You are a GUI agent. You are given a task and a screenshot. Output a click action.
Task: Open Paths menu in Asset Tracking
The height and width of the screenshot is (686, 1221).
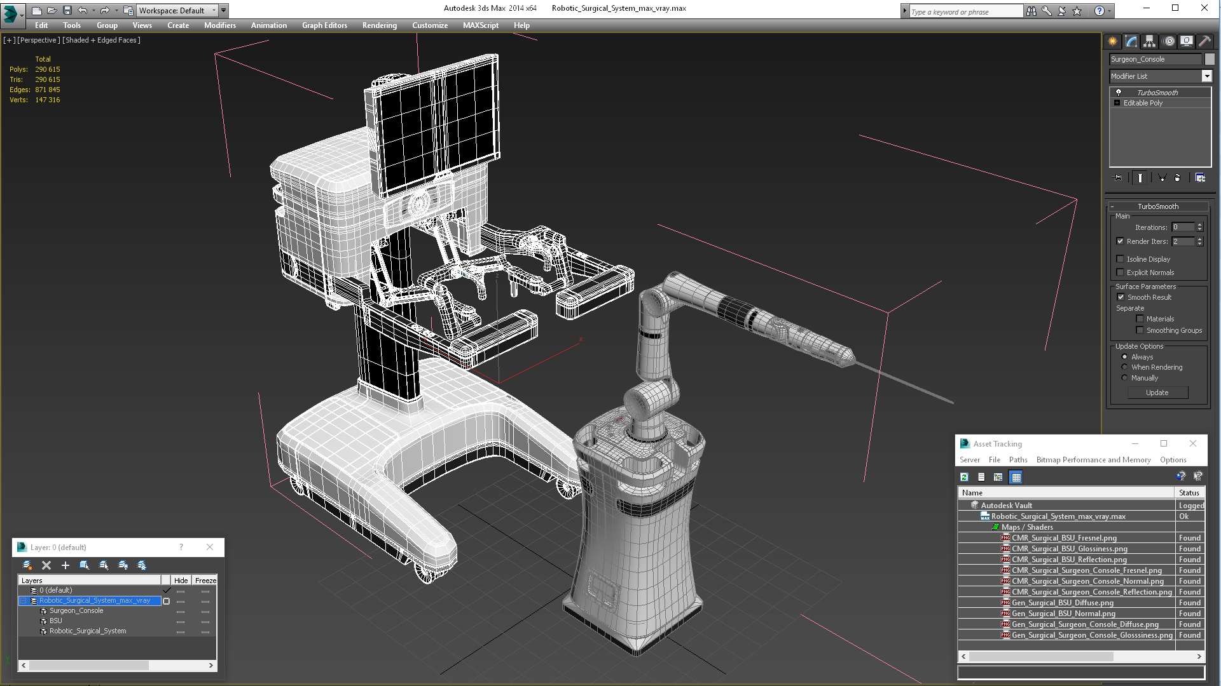1018,460
